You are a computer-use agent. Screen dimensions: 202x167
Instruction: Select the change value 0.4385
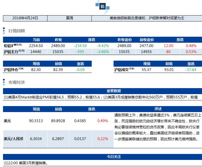click(x=80, y=121)
